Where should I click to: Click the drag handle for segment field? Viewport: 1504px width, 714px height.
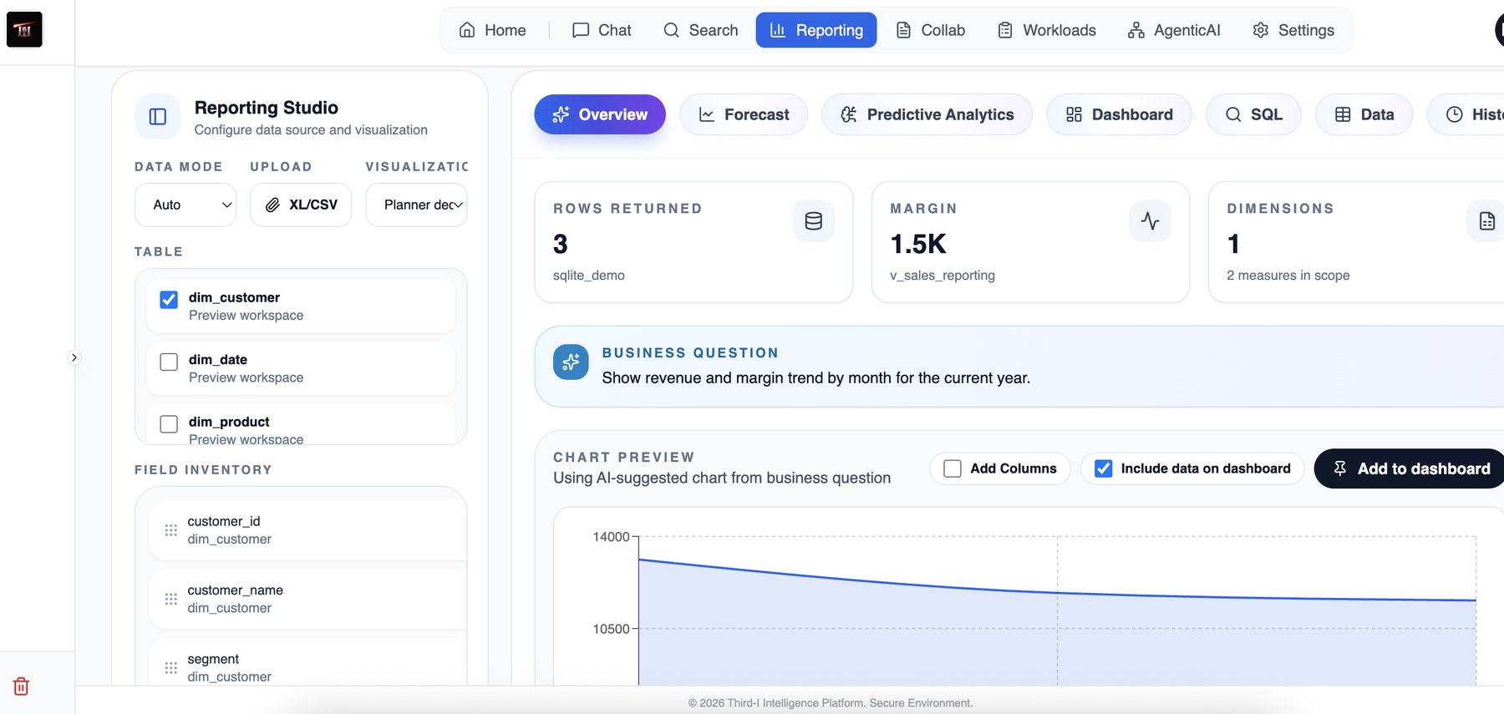point(170,668)
